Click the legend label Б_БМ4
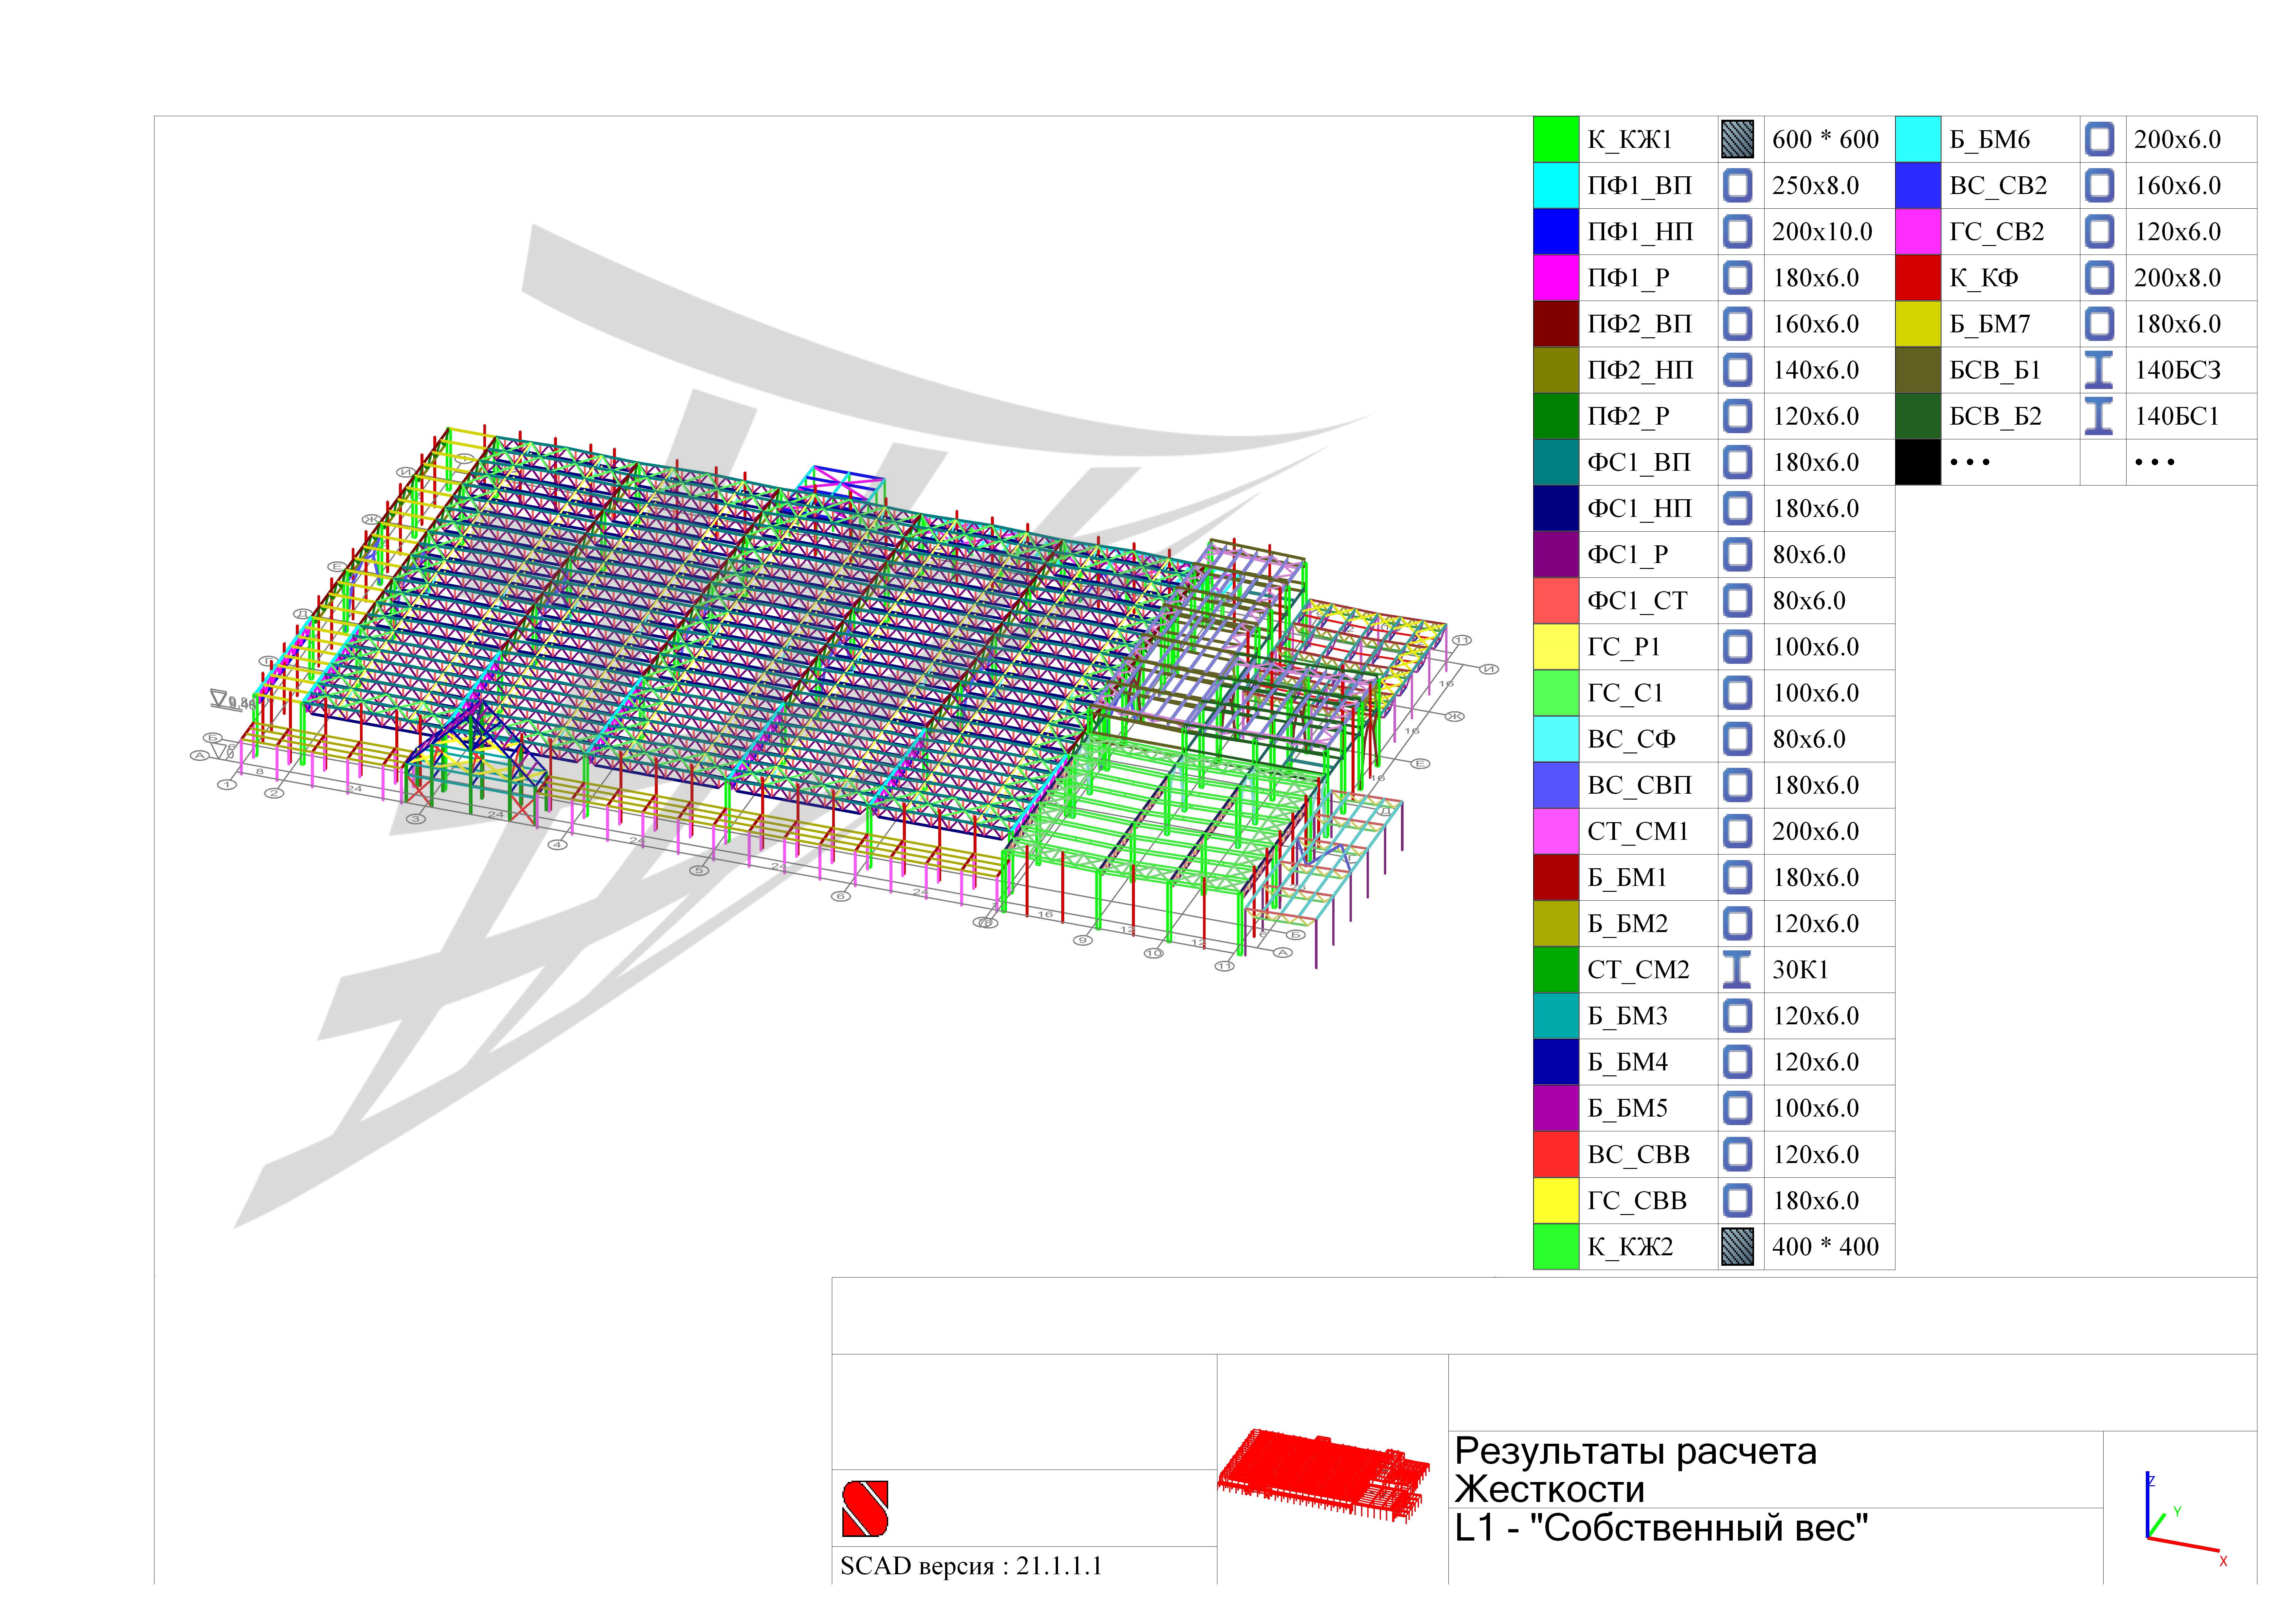The image size is (2296, 1623). [1628, 1062]
